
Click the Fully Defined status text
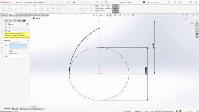point(156,111)
